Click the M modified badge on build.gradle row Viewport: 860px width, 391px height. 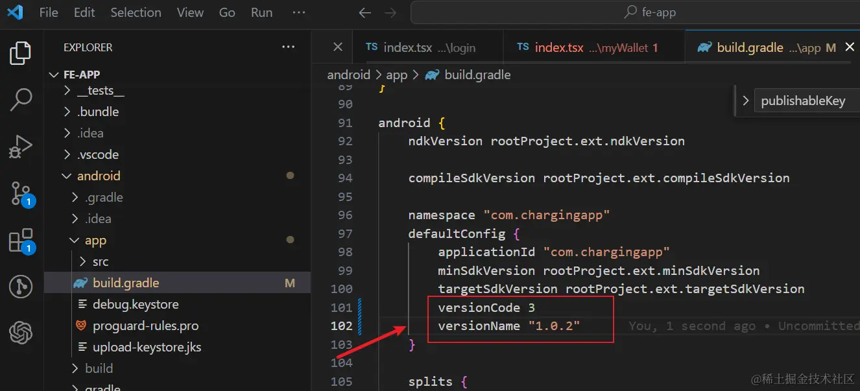(x=290, y=283)
